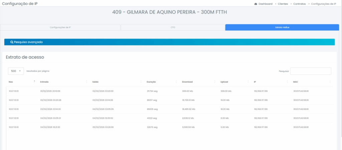Sort the table by Duração column

[151, 82]
